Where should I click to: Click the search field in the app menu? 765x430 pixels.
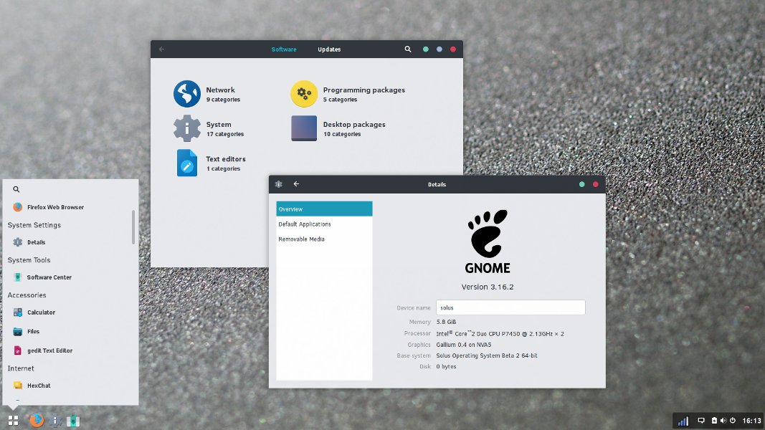coord(71,189)
